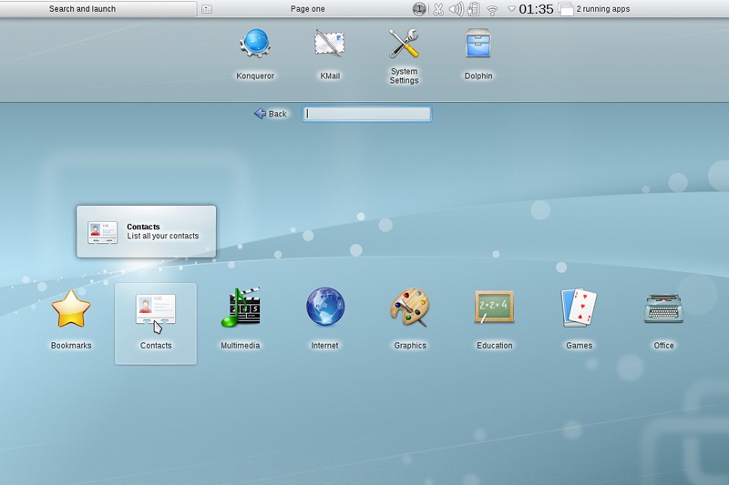Viewport: 729px width, 485px height.
Task: Expand hidden system tray icons arrow
Action: point(511,8)
